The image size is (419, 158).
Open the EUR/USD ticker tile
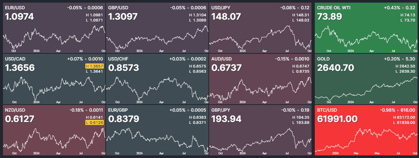[54, 27]
